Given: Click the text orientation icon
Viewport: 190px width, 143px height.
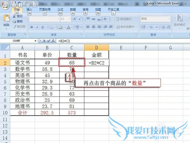Looking at the screenshot, I should coord(105,19).
